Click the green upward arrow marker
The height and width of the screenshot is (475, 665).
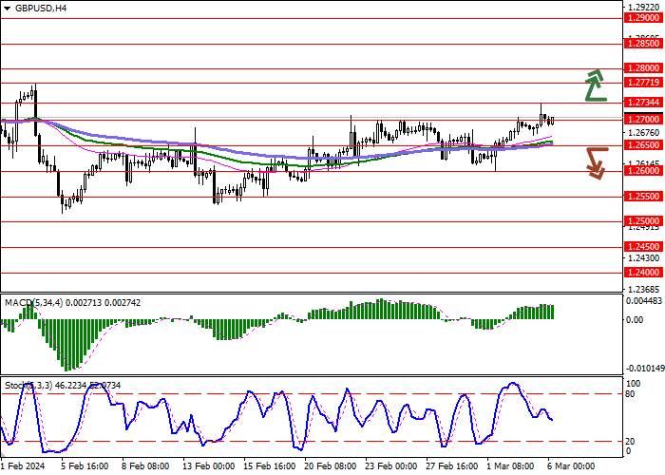pos(596,85)
